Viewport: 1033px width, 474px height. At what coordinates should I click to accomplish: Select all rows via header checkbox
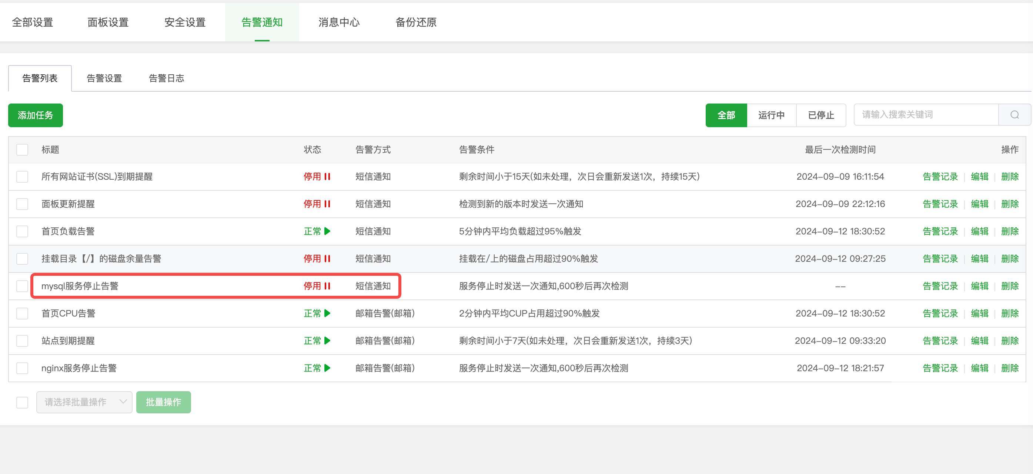22,150
